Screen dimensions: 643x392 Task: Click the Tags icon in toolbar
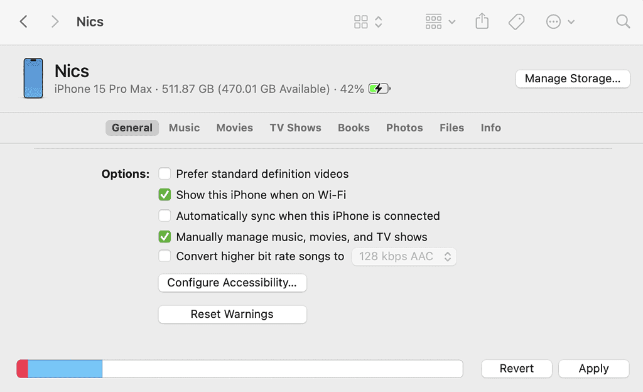click(x=516, y=22)
